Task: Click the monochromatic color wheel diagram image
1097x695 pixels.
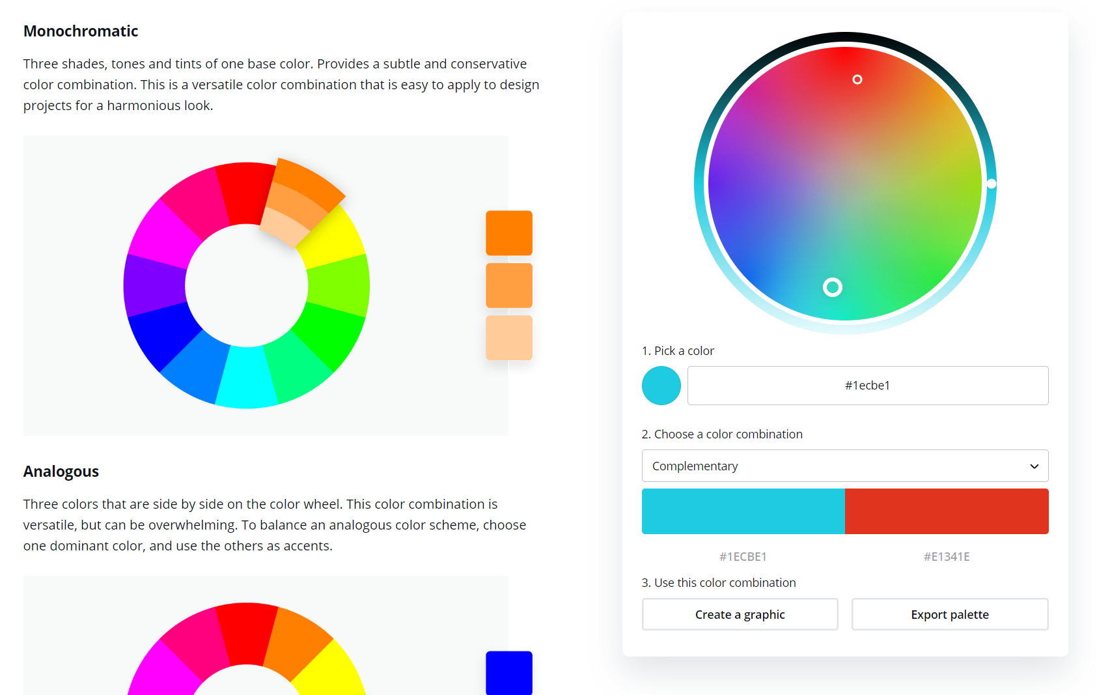Action: pyautogui.click(x=266, y=285)
